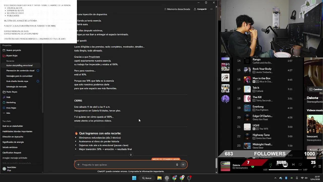Toggle the green saved checkmark for Dakota

click(253, 166)
